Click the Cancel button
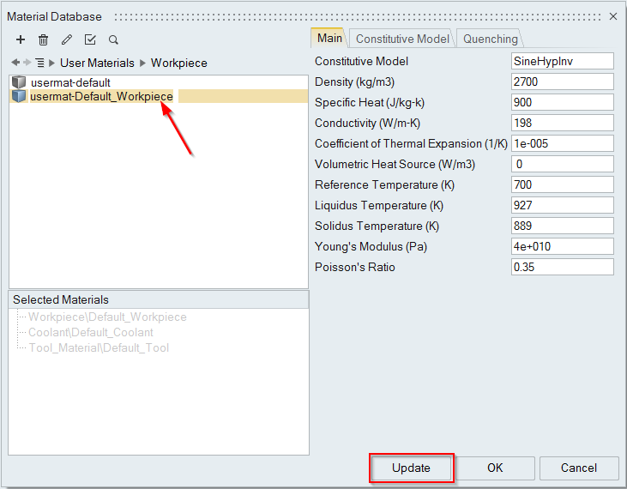 tap(578, 468)
